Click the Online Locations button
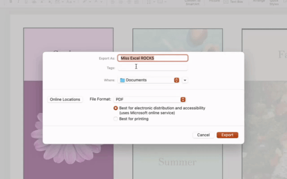The image size is (287, 179). click(x=65, y=99)
